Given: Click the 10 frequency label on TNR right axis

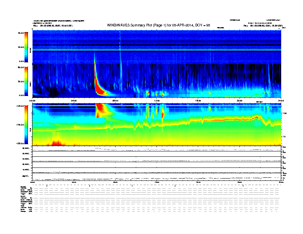Looking at the screenshot, I should click(x=284, y=137).
